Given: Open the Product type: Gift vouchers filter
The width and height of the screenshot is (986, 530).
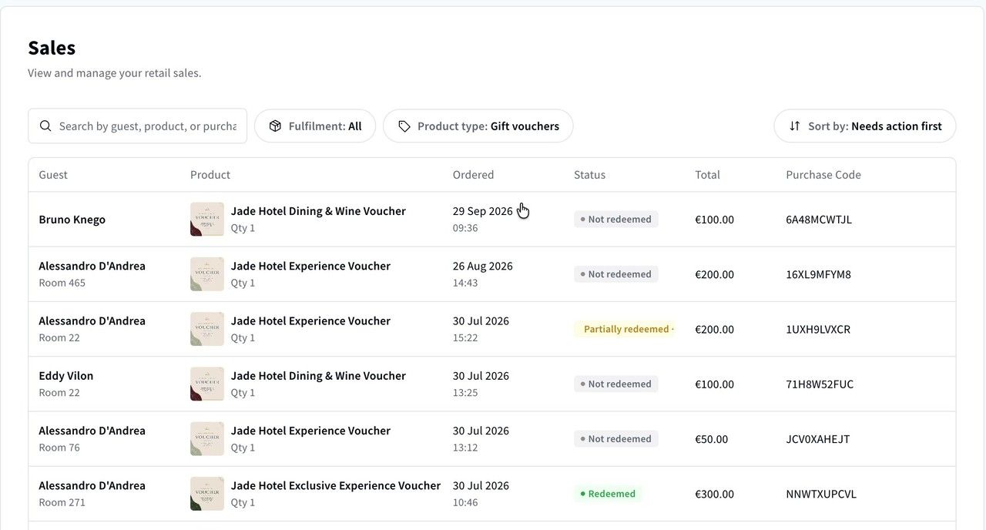Looking at the screenshot, I should point(478,126).
